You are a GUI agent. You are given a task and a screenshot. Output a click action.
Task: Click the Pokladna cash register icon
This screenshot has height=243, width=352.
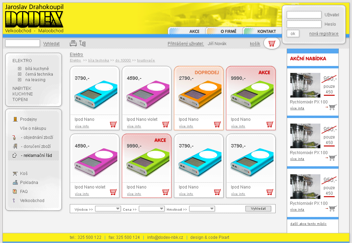tap(15, 182)
